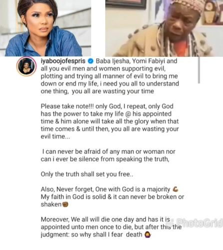The image size is (223, 250).
Task: Click the PhotoGrid watermark
Action: [x=196, y=223]
